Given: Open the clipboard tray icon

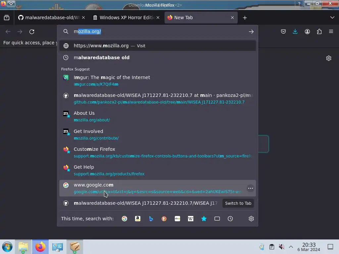Looking at the screenshot, I should (x=272, y=247).
